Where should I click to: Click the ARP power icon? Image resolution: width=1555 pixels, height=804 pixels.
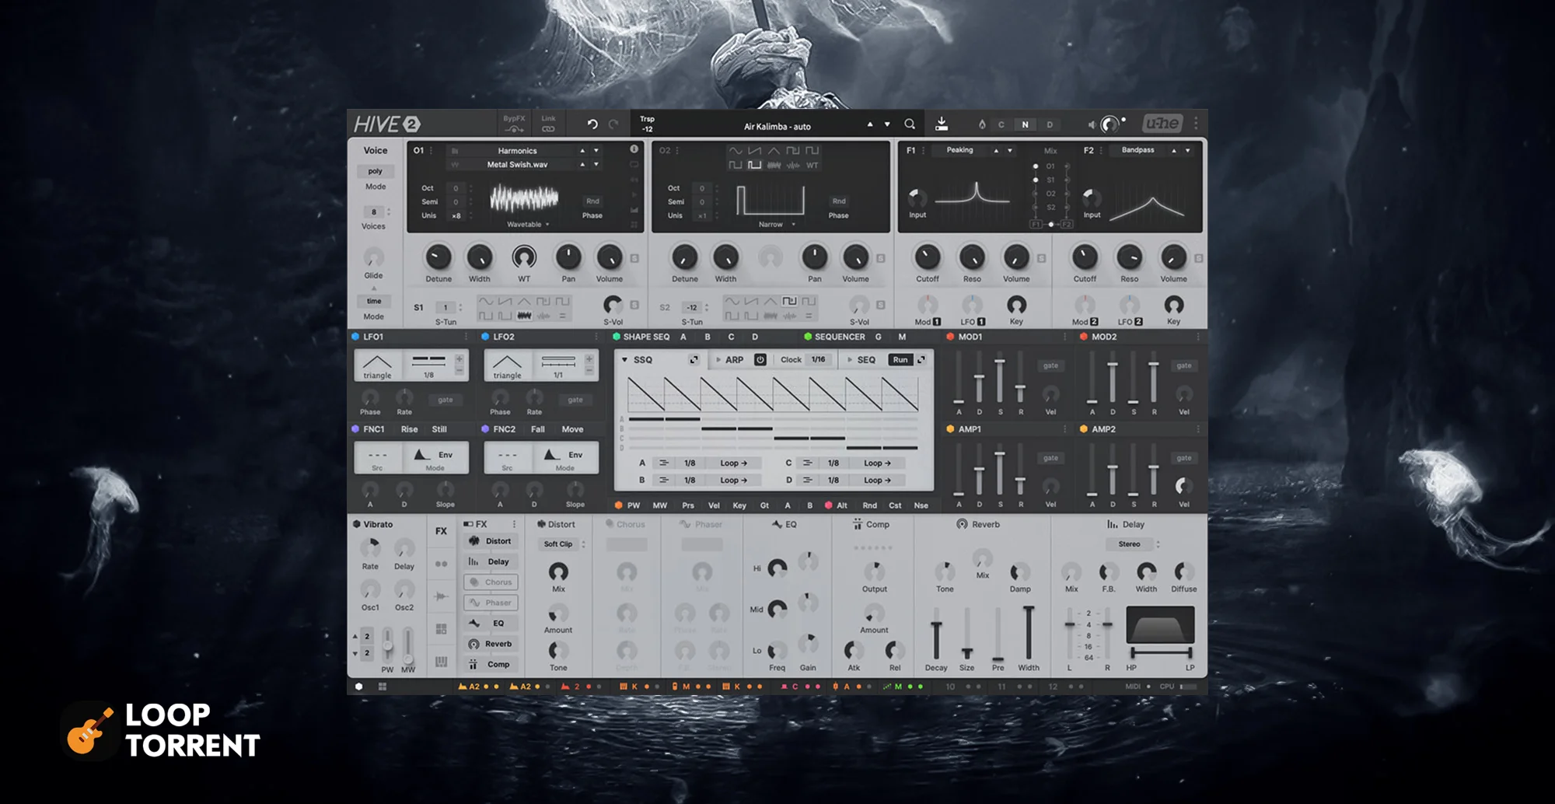click(760, 359)
